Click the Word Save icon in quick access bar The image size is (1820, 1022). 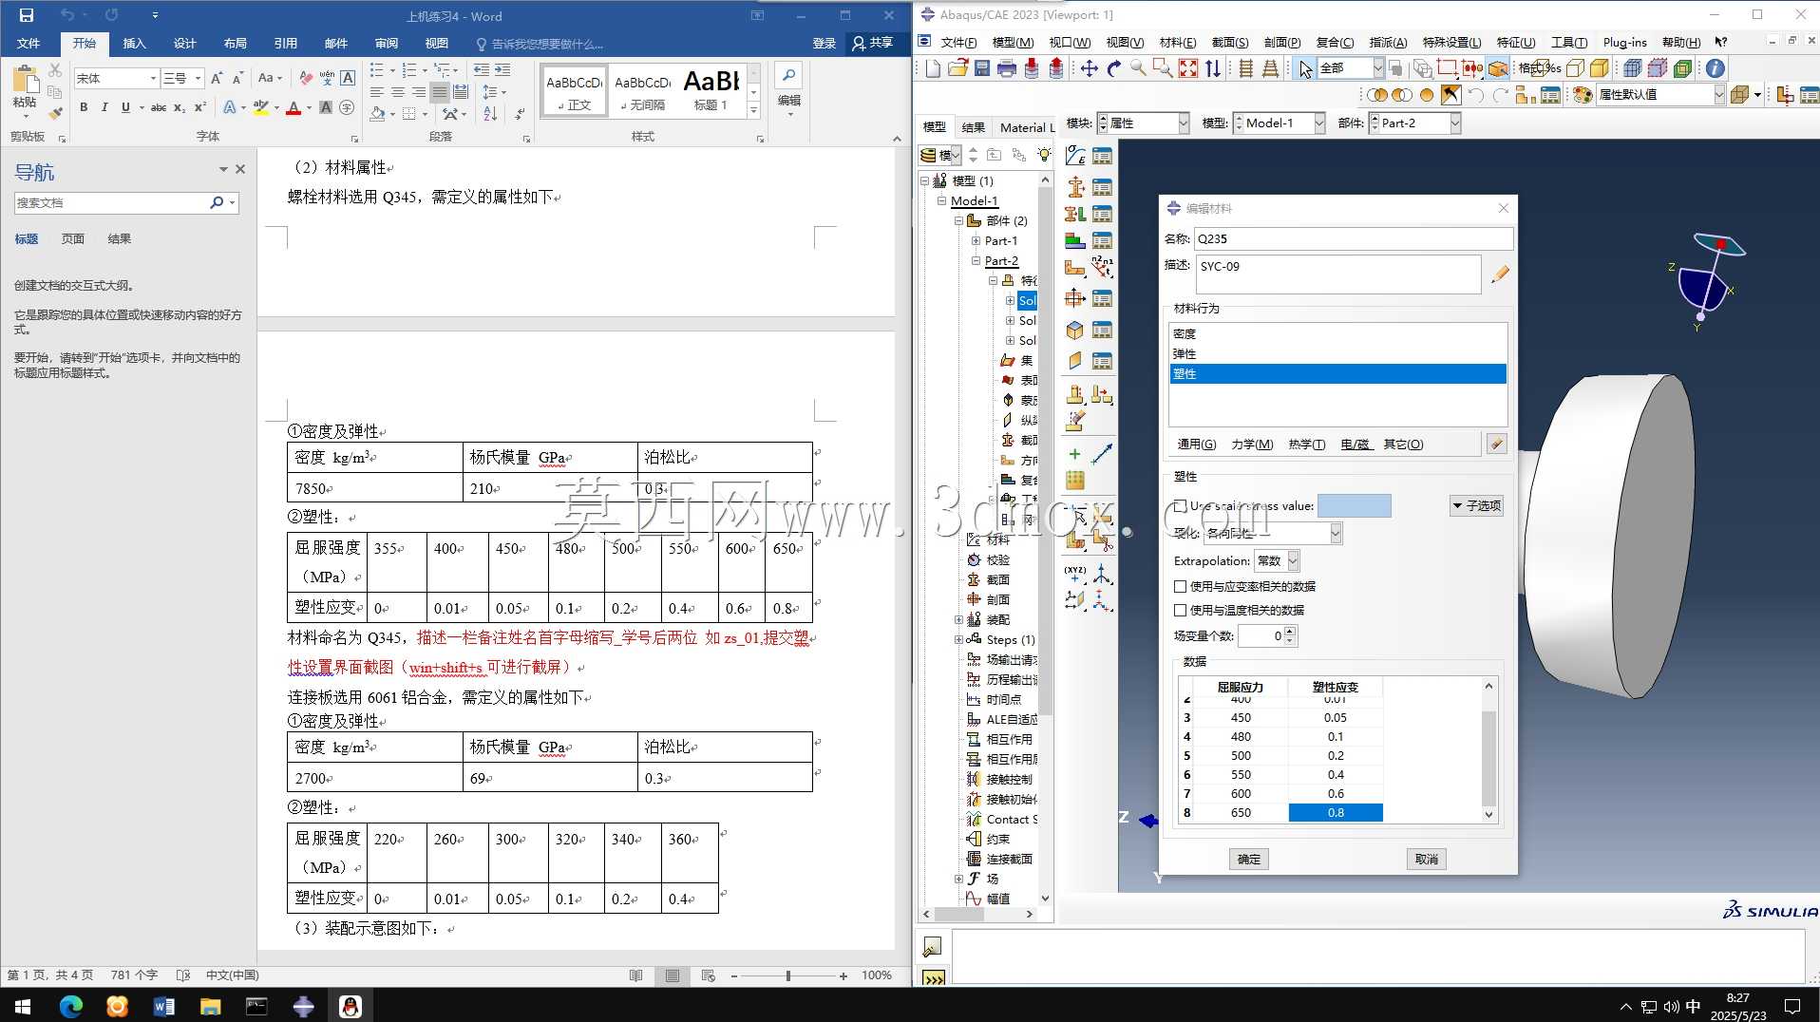[x=26, y=15]
